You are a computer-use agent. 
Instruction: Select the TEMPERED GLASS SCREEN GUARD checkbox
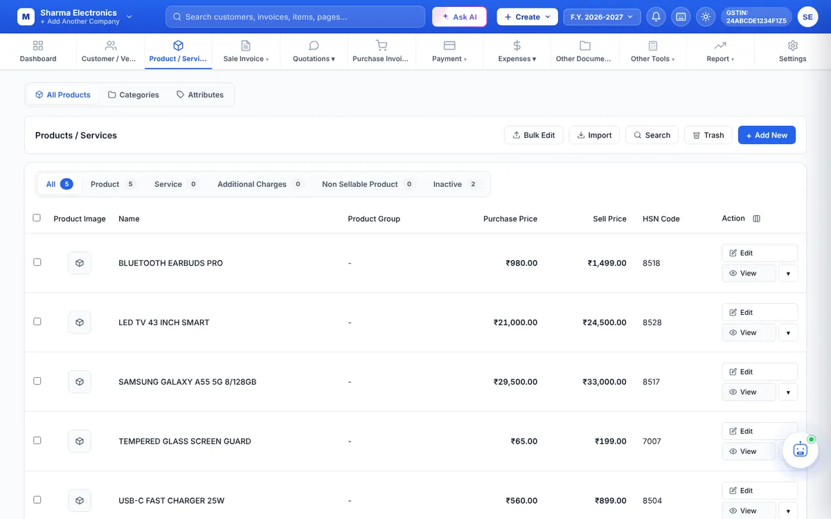37,441
